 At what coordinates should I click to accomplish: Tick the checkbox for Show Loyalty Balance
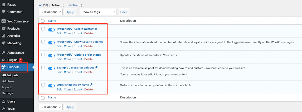43,42
